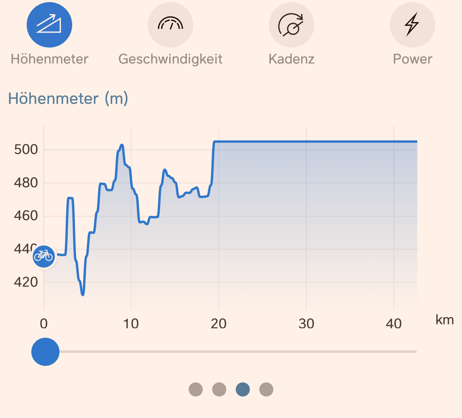The height and width of the screenshot is (418, 462).
Task: Open the Power lightning bolt icon
Action: tap(413, 25)
